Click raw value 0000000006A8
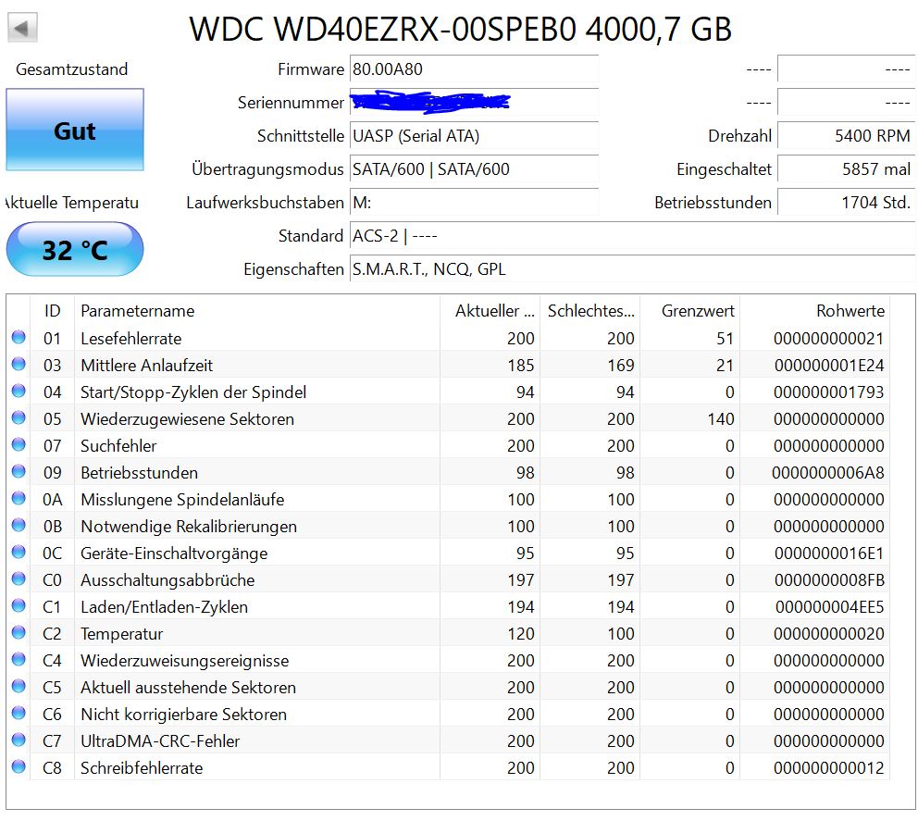Viewport: 918px width, 821px height. (828, 473)
